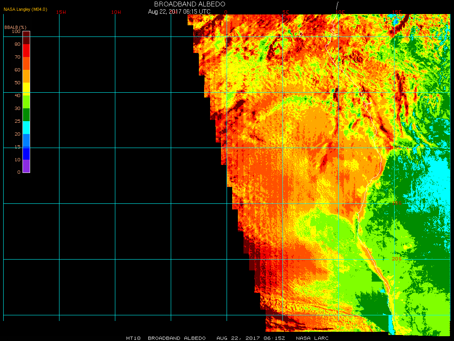Click the 'NASA Langley (M04.0)' label
The width and height of the screenshot is (454, 341).
(x=25, y=9)
